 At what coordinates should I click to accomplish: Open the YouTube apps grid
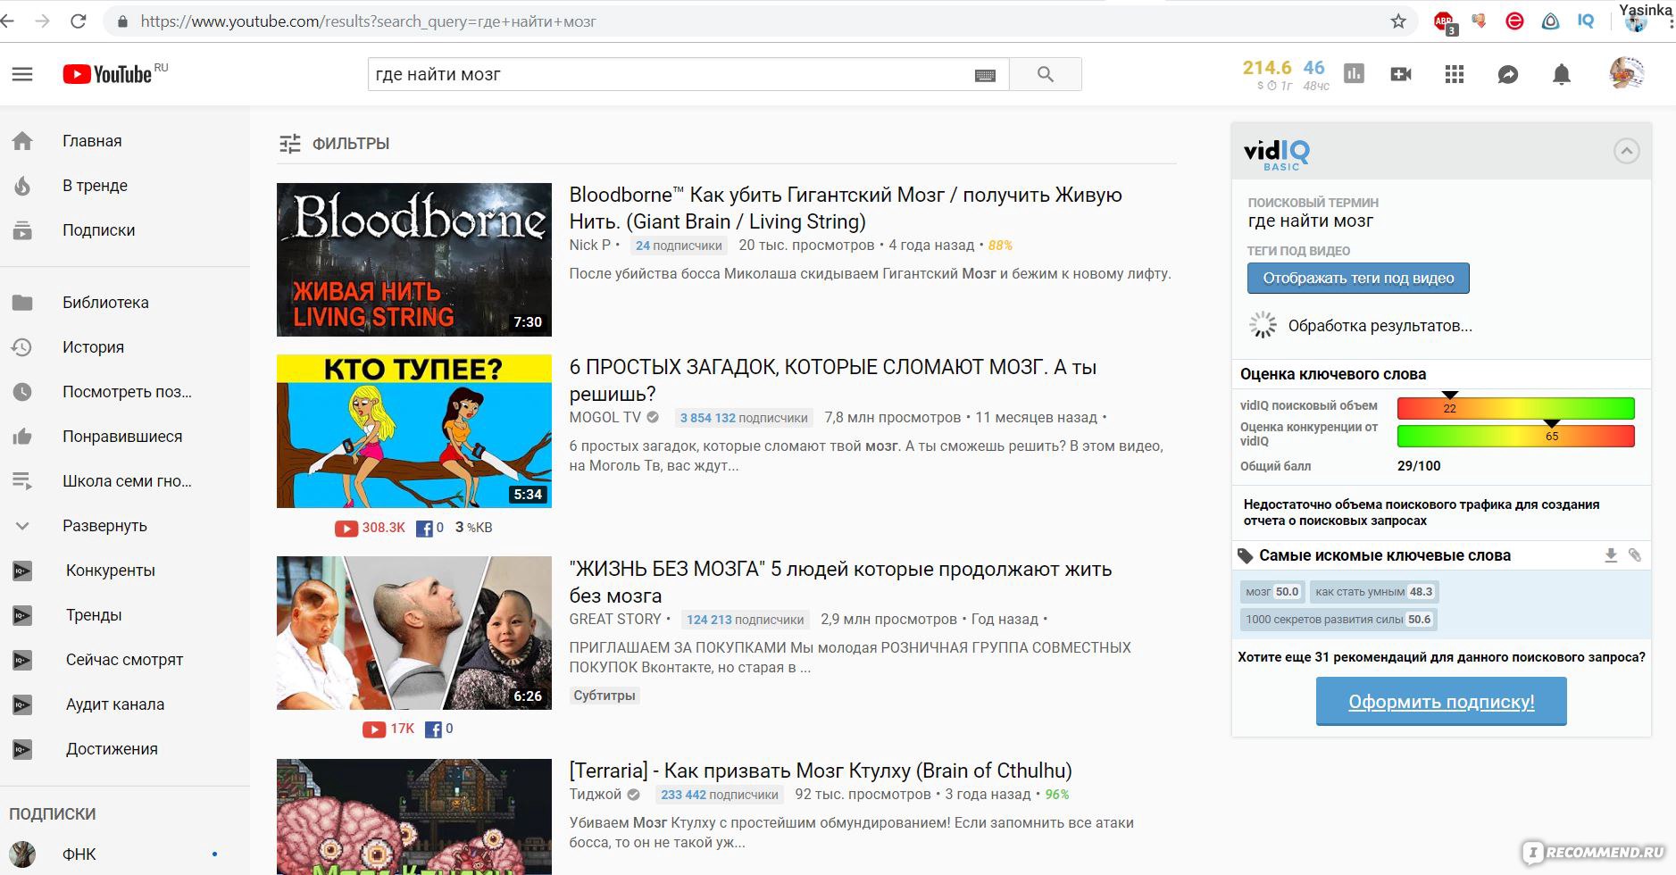tap(1455, 74)
